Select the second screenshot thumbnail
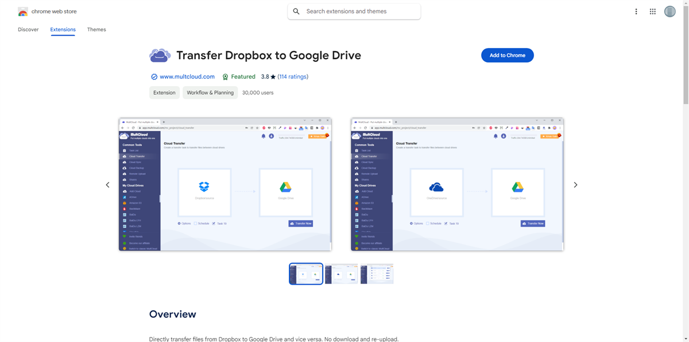Screen dimensions: 689x342 (341, 274)
